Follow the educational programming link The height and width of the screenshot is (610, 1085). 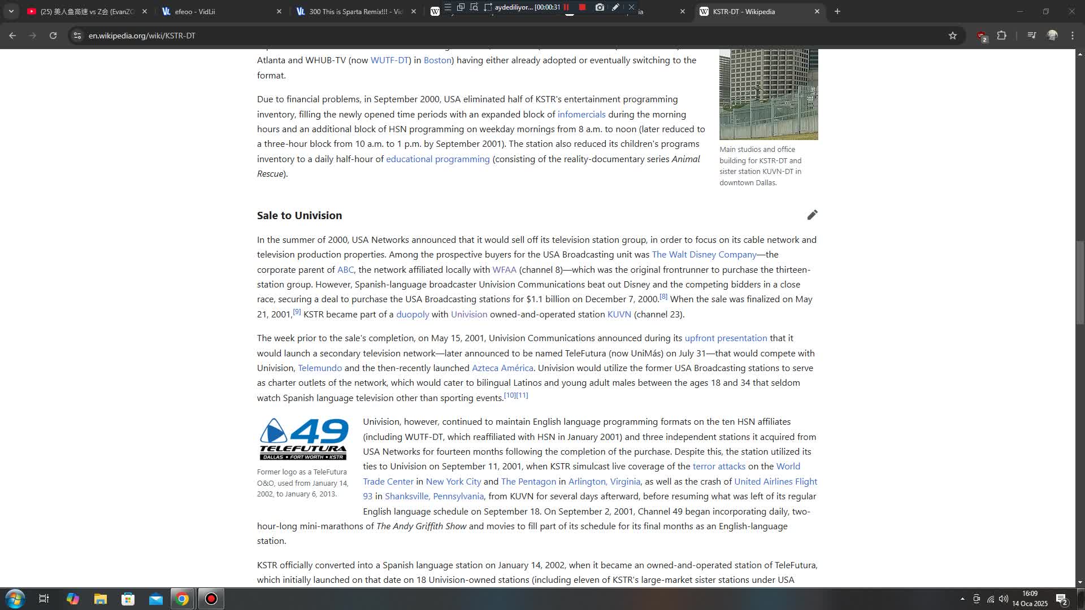(438, 159)
